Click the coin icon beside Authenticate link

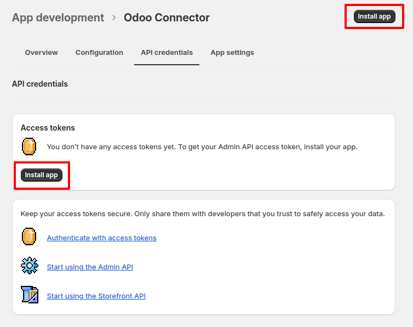(29, 236)
